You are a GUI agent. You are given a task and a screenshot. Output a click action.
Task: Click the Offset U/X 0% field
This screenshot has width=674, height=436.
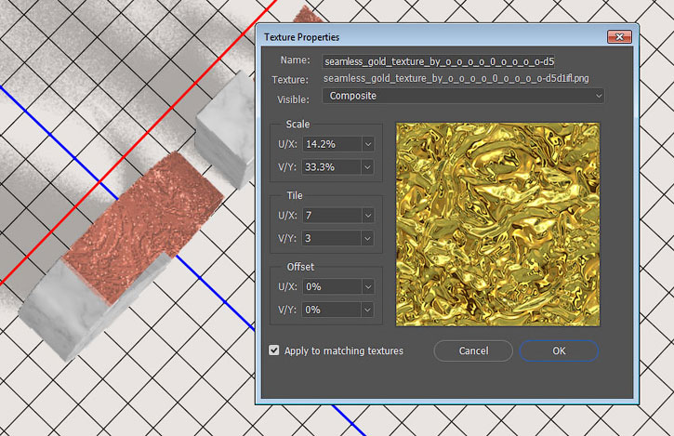point(332,287)
